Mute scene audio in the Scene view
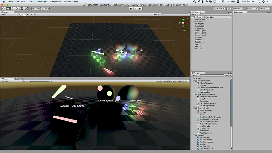Image resolution: width=272 pixels, height=153 pixels. point(28,14)
